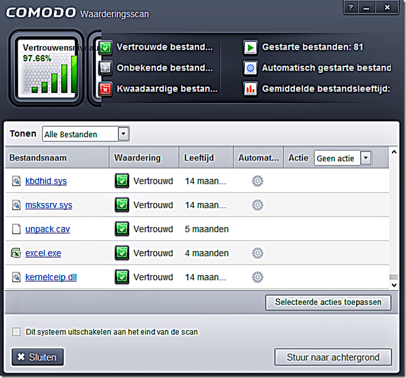Click the Gemiddelde bestandsleeftijd text
The width and height of the screenshot is (406, 378).
point(326,89)
